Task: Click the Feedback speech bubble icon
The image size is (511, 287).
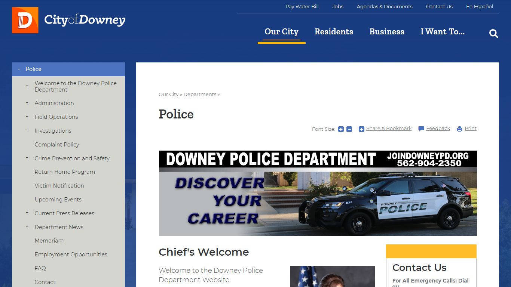Action: point(421,129)
